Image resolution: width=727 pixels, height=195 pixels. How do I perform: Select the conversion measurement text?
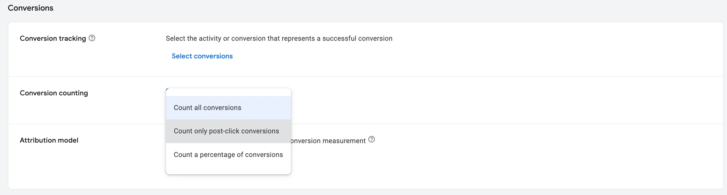coord(328,141)
